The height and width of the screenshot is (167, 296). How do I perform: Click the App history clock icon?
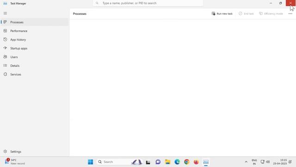(x=5, y=39)
